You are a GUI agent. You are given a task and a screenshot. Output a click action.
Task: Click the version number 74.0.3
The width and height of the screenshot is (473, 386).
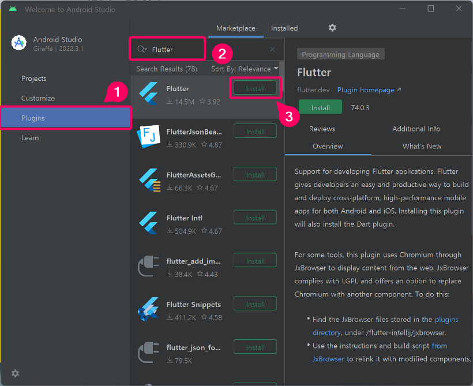360,108
